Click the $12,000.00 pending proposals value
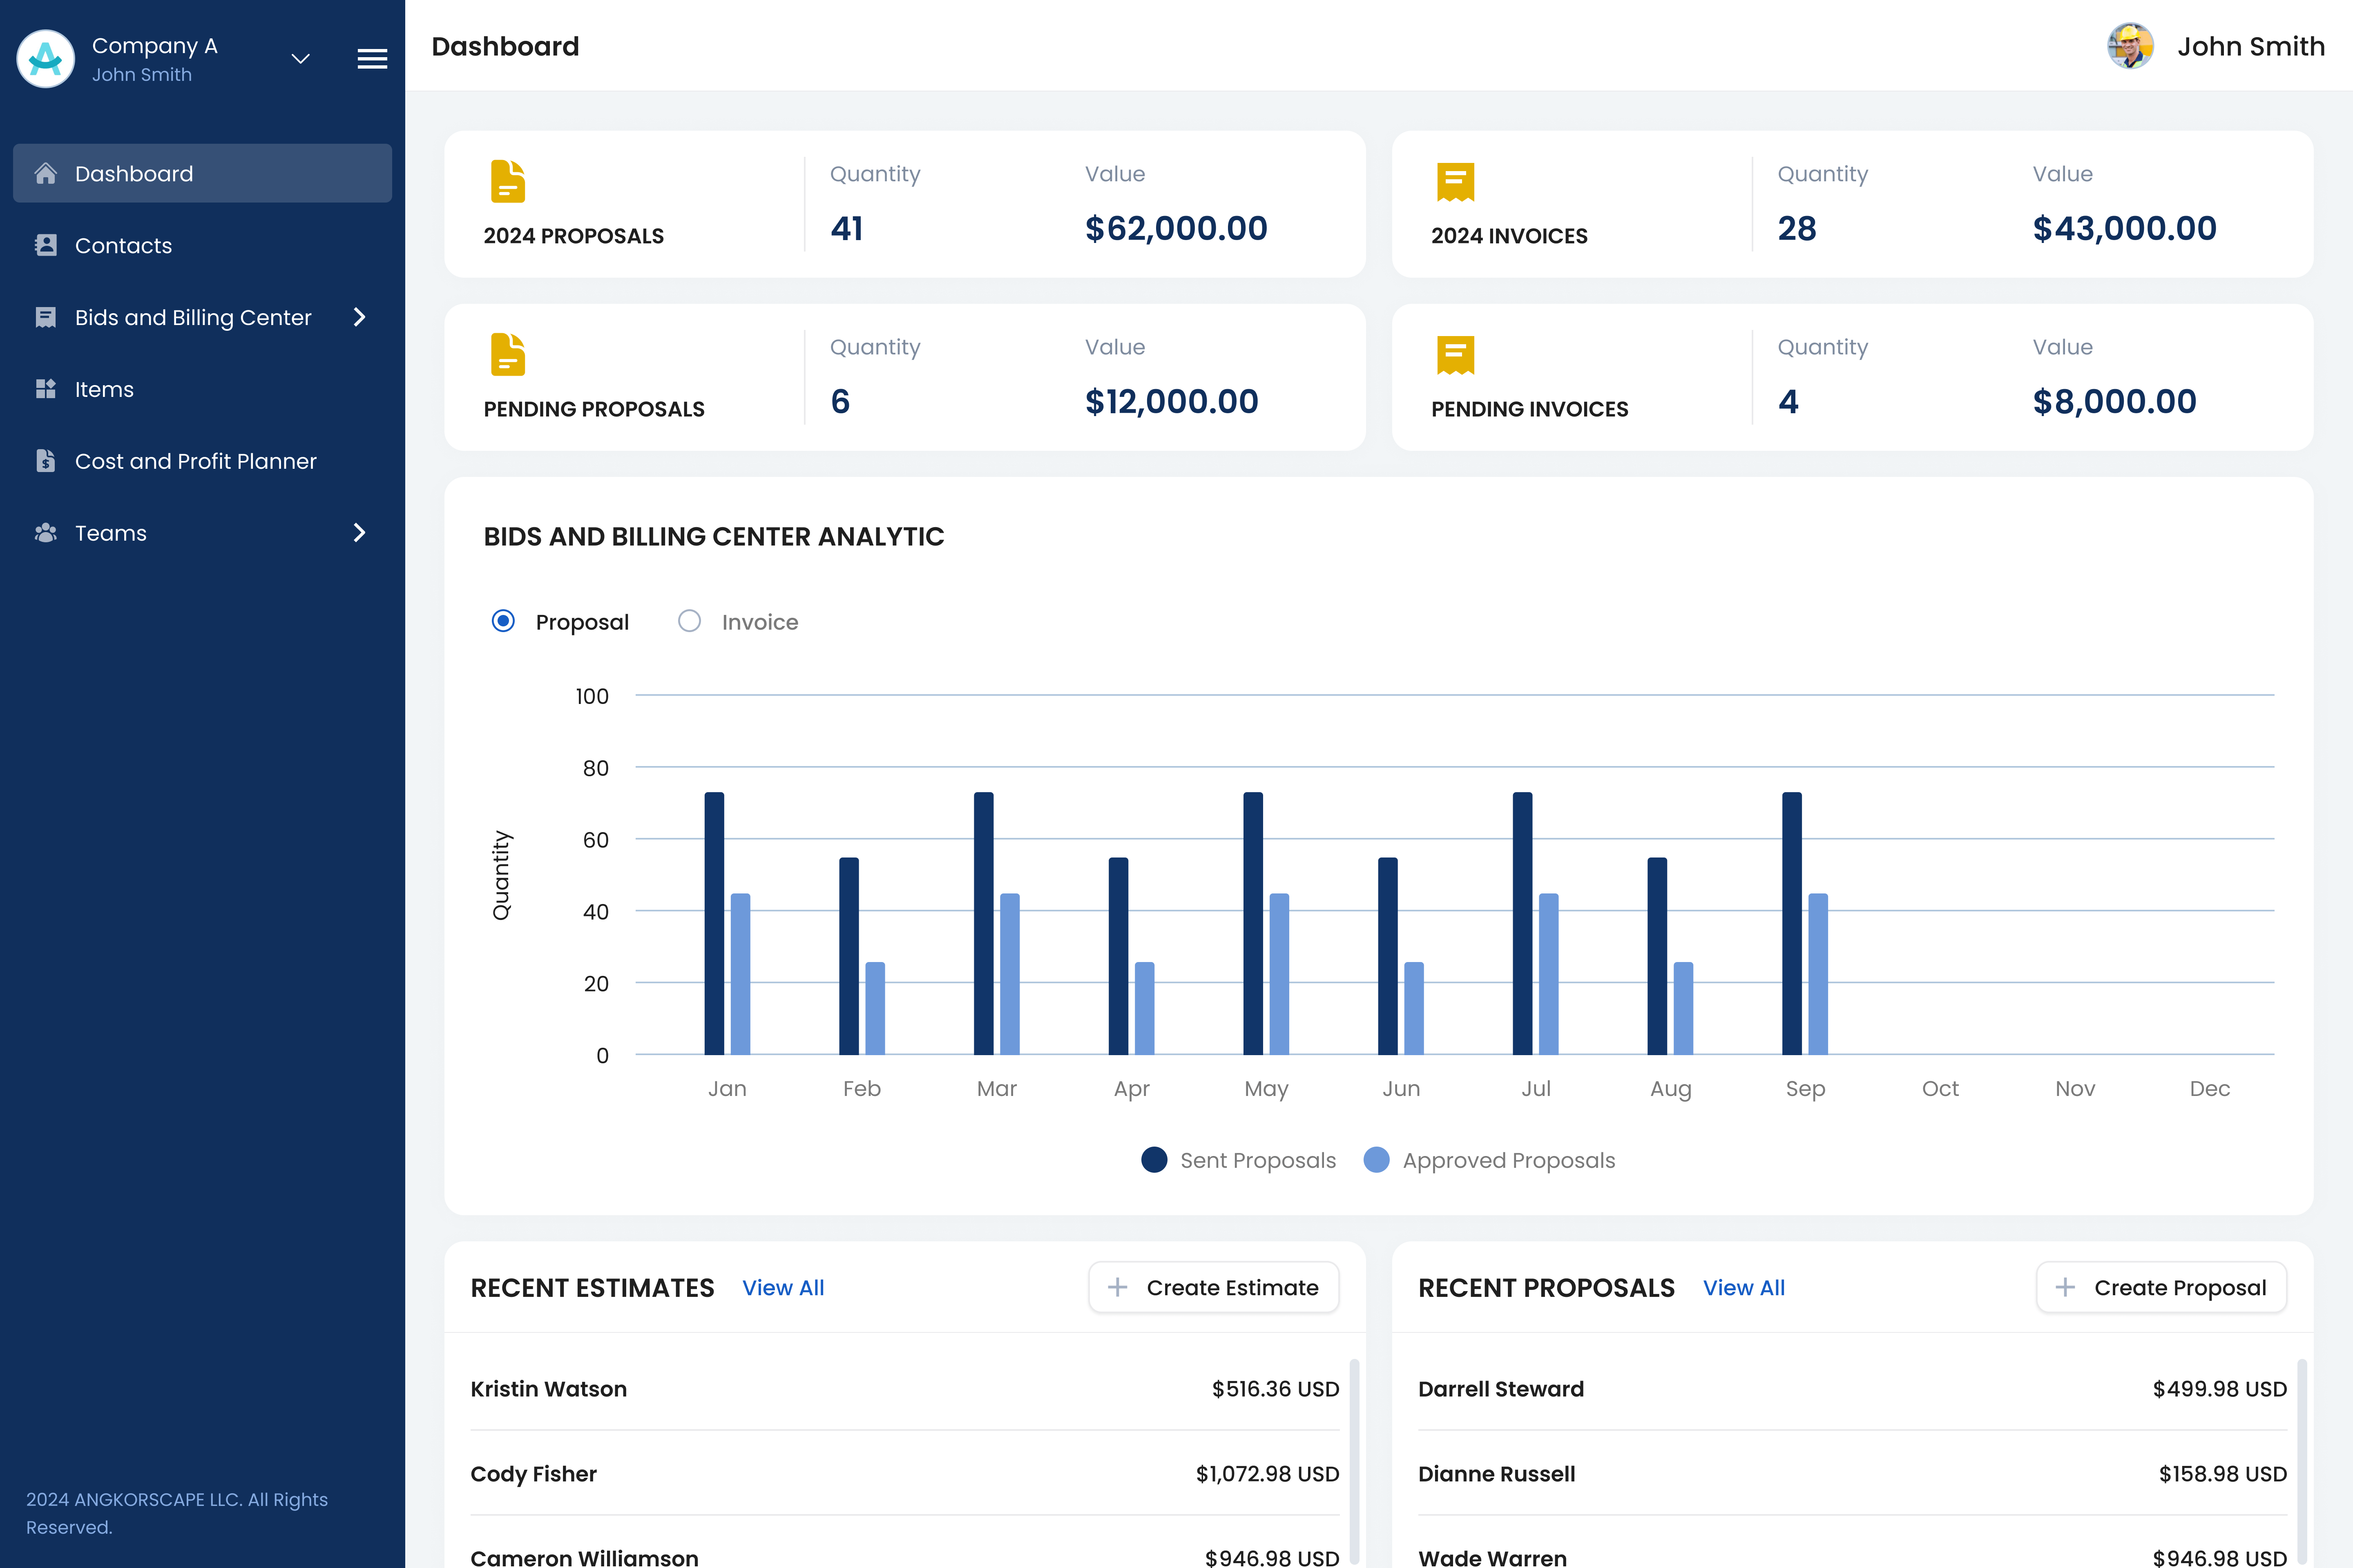The height and width of the screenshot is (1568, 2353). pos(1172,401)
